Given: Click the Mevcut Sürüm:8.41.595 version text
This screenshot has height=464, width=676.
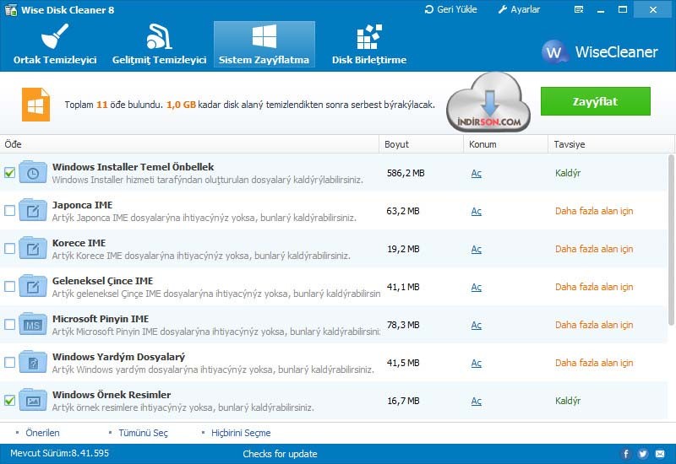Looking at the screenshot, I should pyautogui.click(x=59, y=453).
